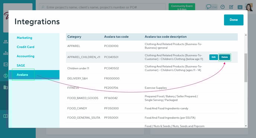256x138 pixels.
Task: Open the book icon in sidebar
Action: tap(6, 116)
